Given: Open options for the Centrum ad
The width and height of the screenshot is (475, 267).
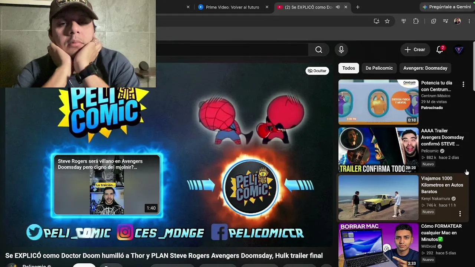Looking at the screenshot, I should [463, 85].
